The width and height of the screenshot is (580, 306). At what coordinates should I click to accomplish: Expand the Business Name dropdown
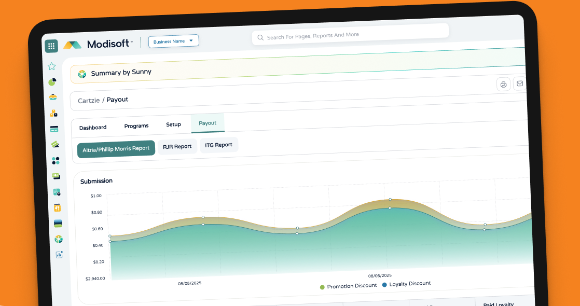click(173, 41)
